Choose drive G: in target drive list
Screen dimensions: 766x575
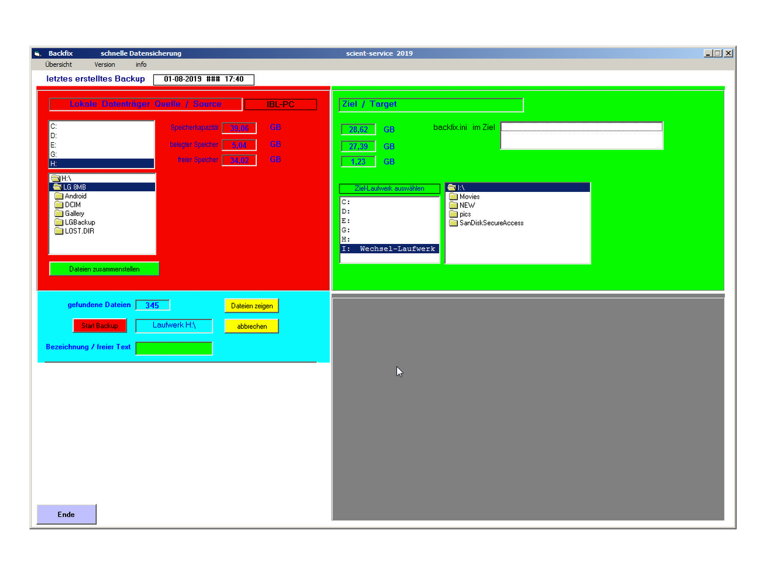point(346,230)
